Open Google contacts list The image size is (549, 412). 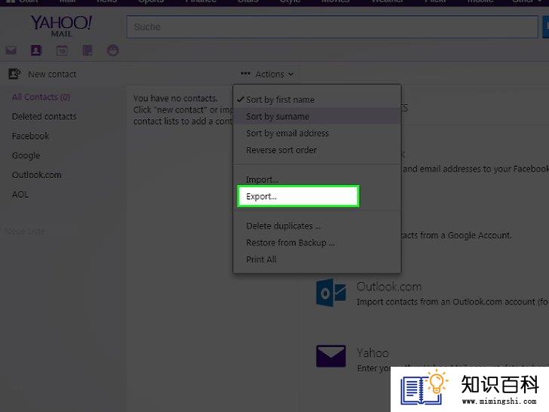coord(26,155)
